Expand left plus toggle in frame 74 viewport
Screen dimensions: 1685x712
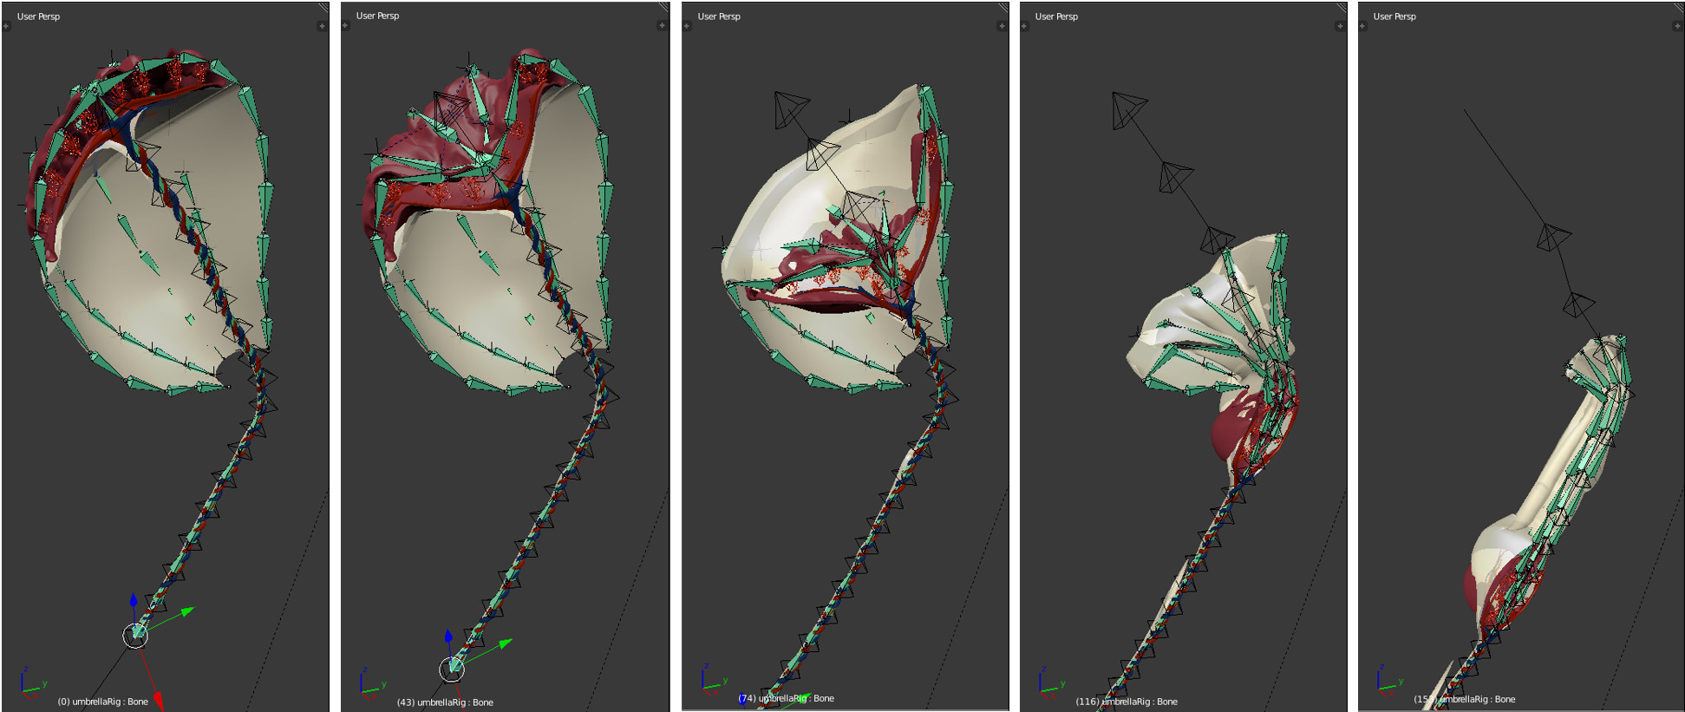coord(686,26)
